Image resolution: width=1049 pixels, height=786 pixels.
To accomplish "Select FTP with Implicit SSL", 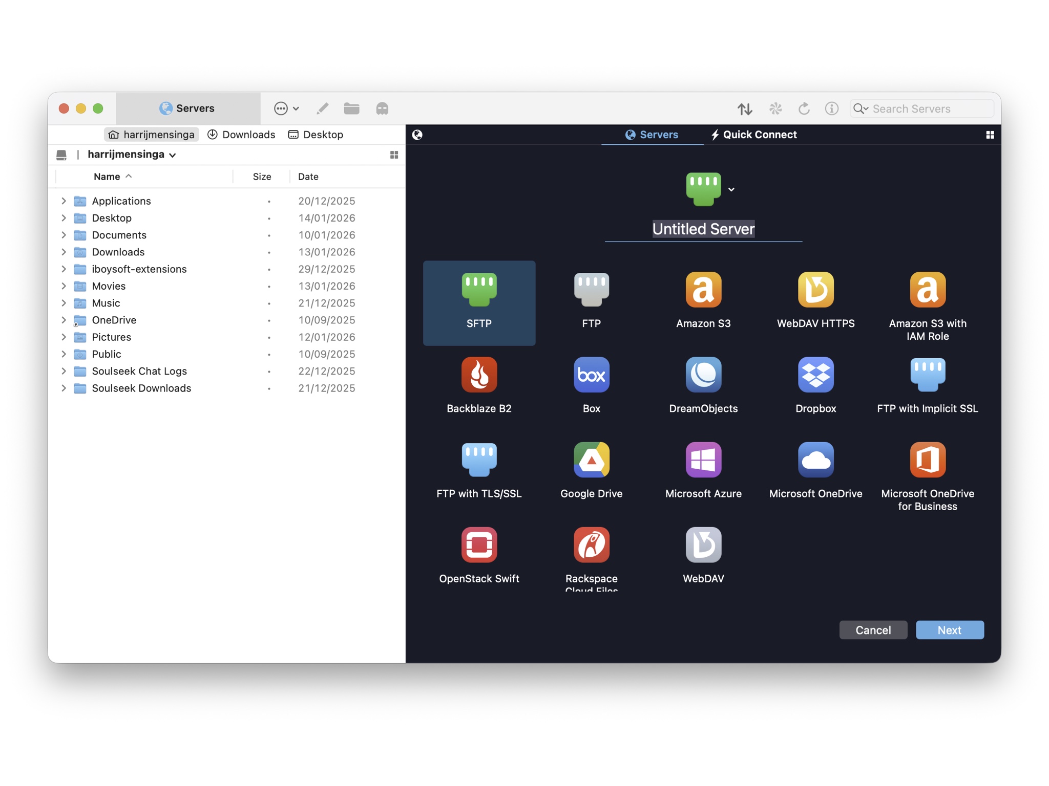I will pyautogui.click(x=928, y=375).
